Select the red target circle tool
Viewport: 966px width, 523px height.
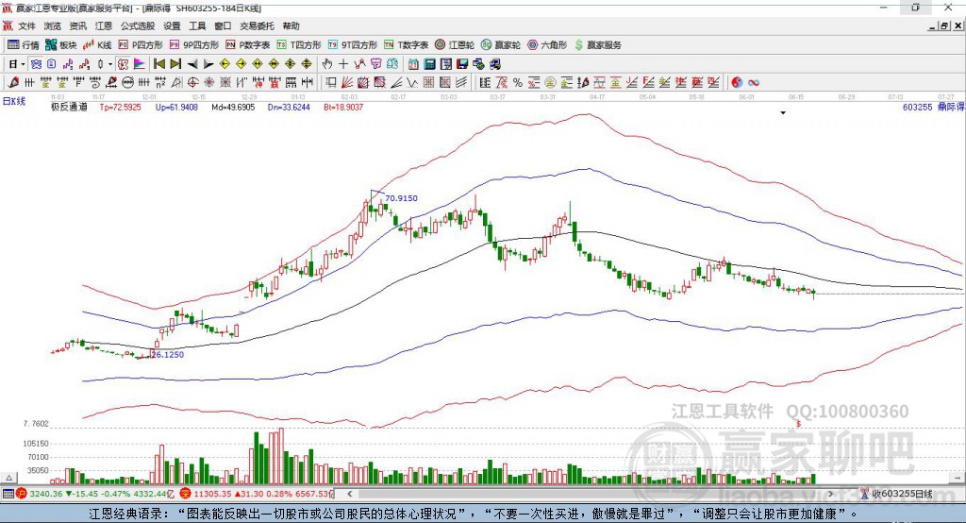192,82
